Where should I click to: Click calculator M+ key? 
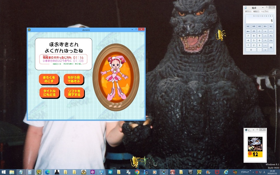pyautogui.click(x=265, y=26)
